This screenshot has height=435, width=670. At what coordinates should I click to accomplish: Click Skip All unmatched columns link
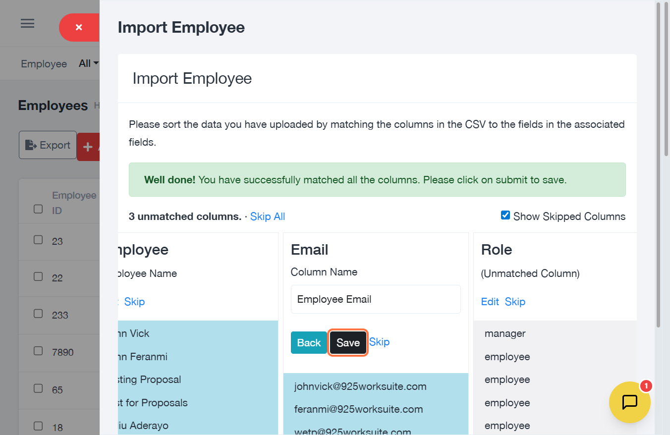click(268, 217)
